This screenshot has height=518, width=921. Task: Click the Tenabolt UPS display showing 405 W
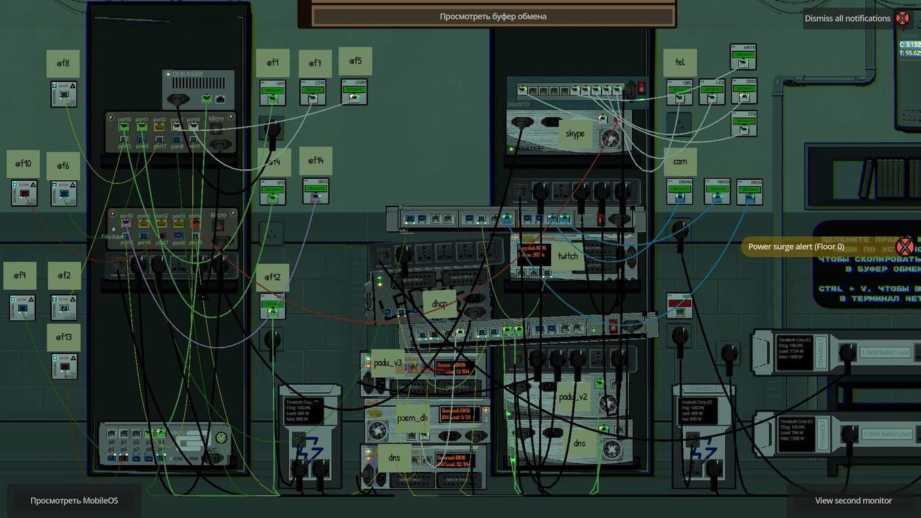(697, 412)
